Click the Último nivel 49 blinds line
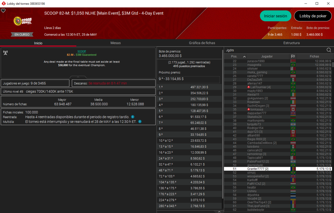This screenshot has height=213, width=334. (x=78, y=91)
